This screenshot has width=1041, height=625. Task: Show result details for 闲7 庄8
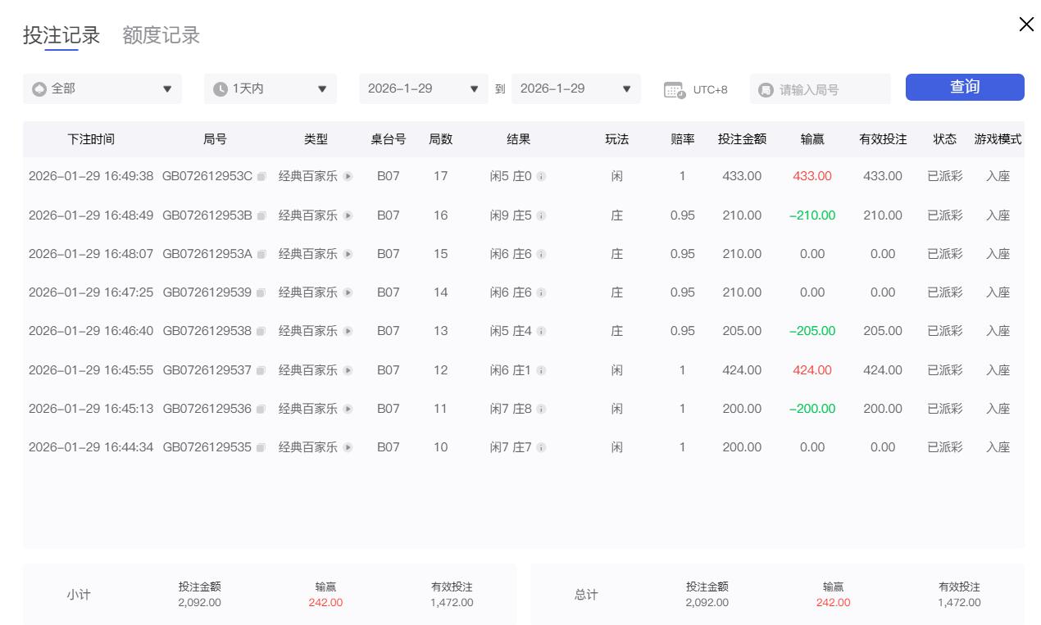tap(541, 410)
